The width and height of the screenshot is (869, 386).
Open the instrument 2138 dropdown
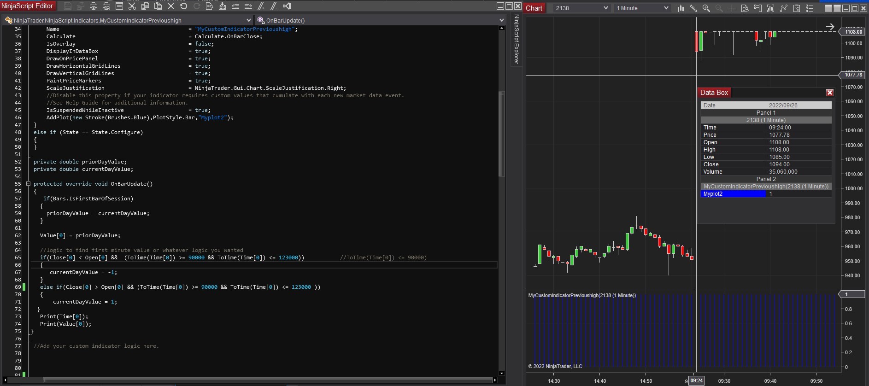(605, 8)
